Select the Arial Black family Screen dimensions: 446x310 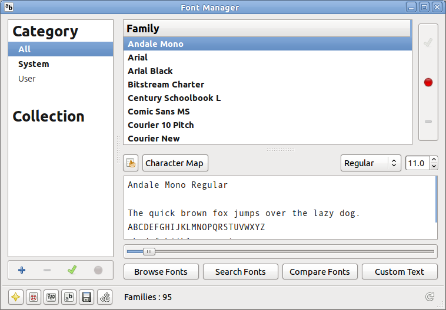point(268,71)
